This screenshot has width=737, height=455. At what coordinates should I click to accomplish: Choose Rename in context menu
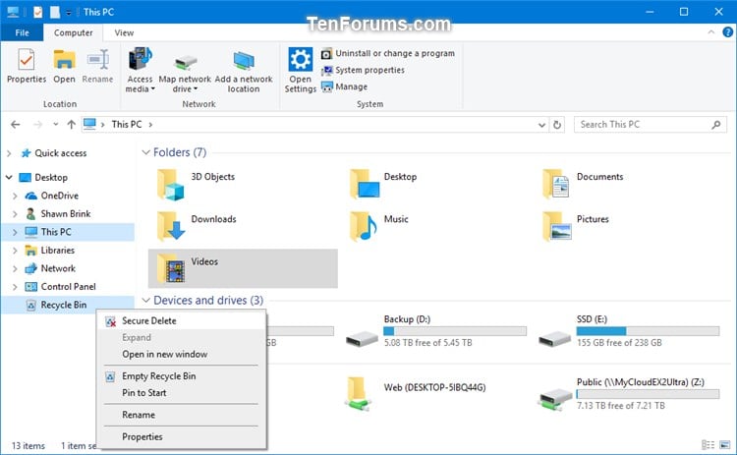click(182, 415)
